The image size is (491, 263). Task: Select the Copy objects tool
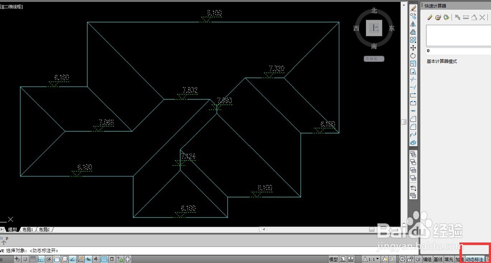point(413,16)
